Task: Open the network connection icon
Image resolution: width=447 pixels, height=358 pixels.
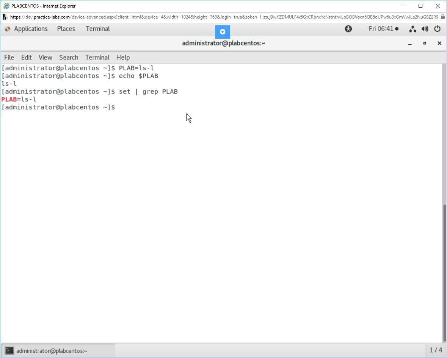Action: pos(412,29)
